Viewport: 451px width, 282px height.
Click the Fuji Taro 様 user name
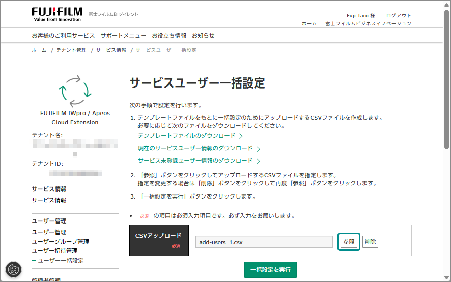(x=361, y=16)
